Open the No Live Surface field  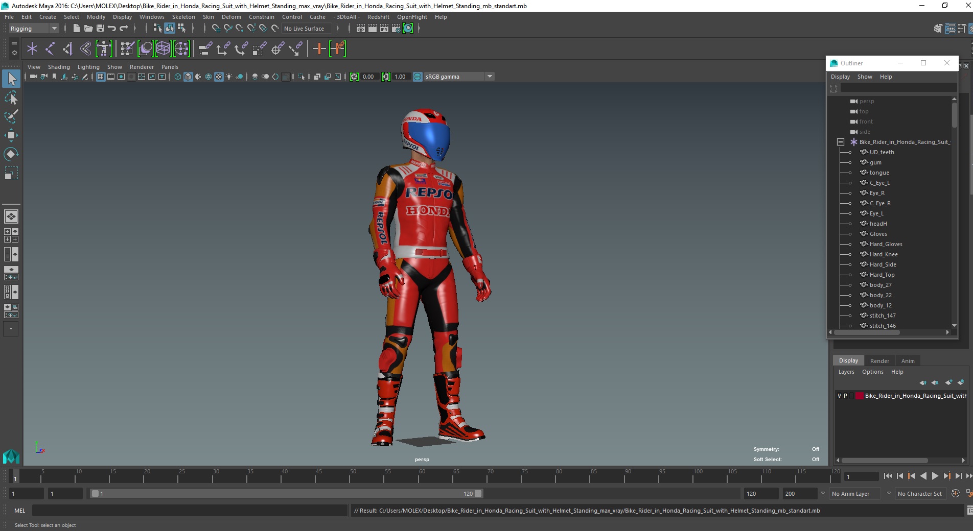coord(307,29)
